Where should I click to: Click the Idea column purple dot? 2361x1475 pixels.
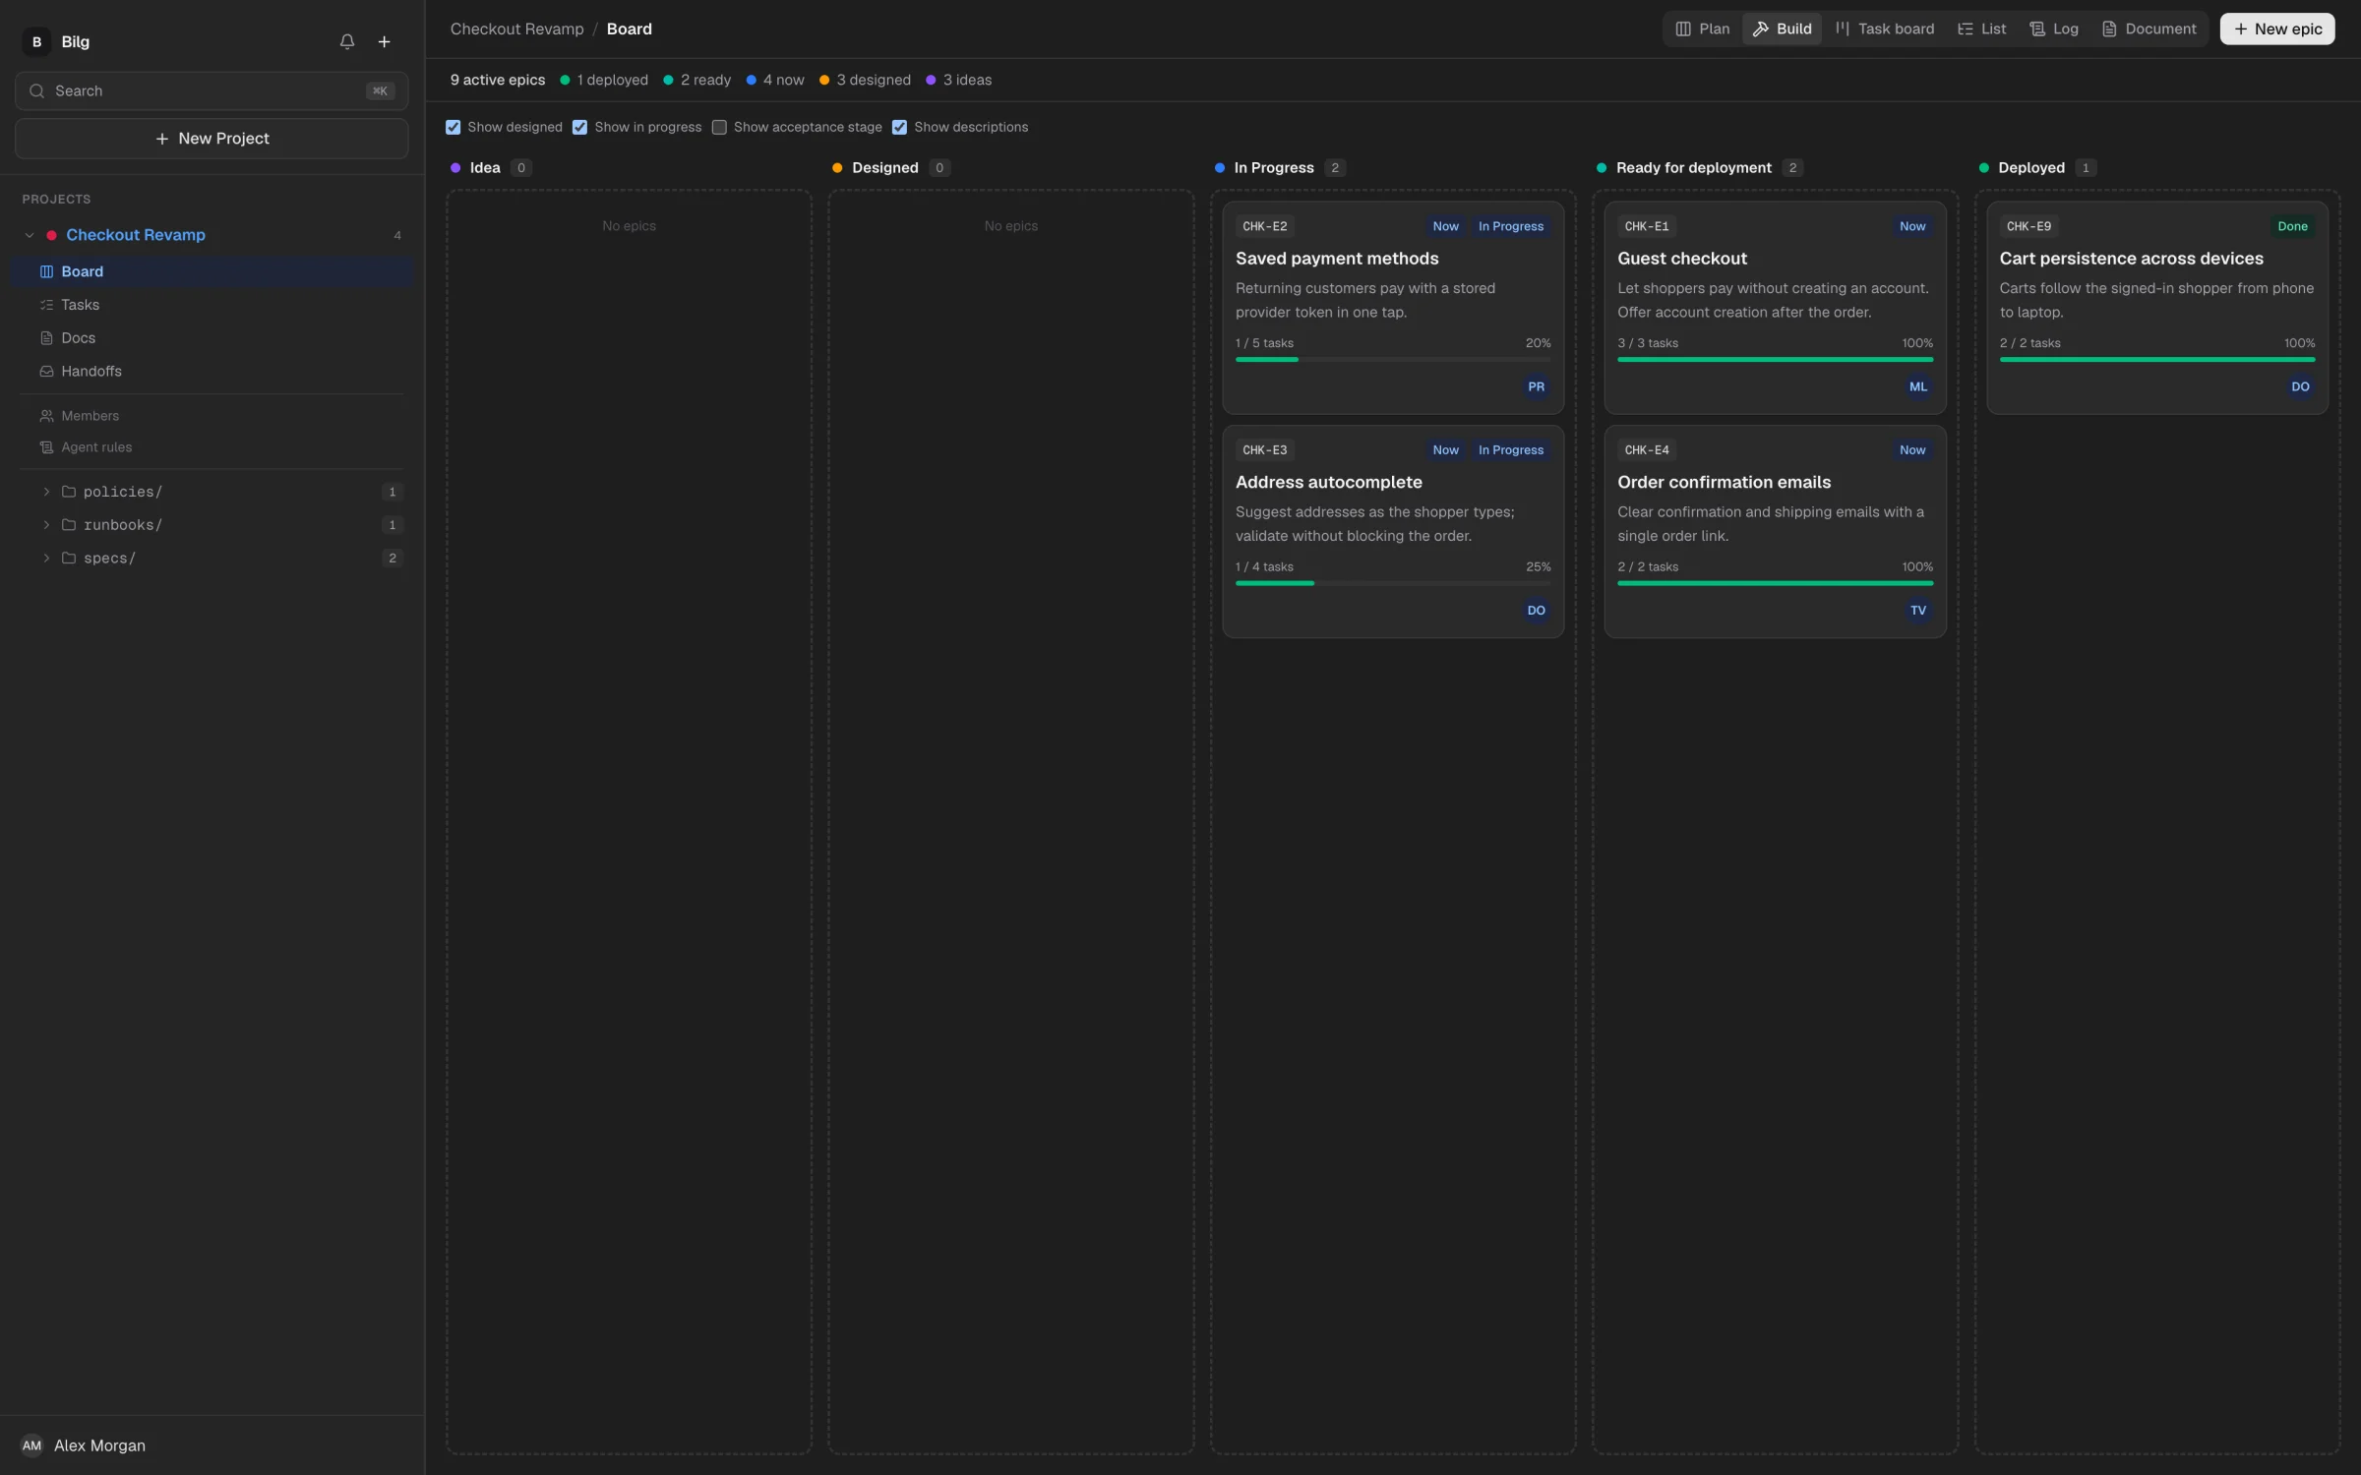coord(455,168)
